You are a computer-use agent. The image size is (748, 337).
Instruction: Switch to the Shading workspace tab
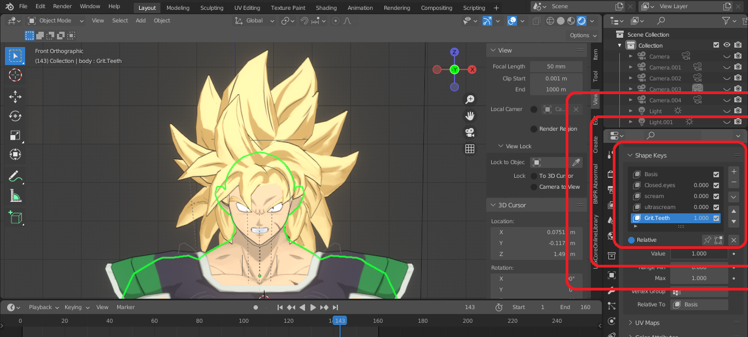[x=326, y=8]
